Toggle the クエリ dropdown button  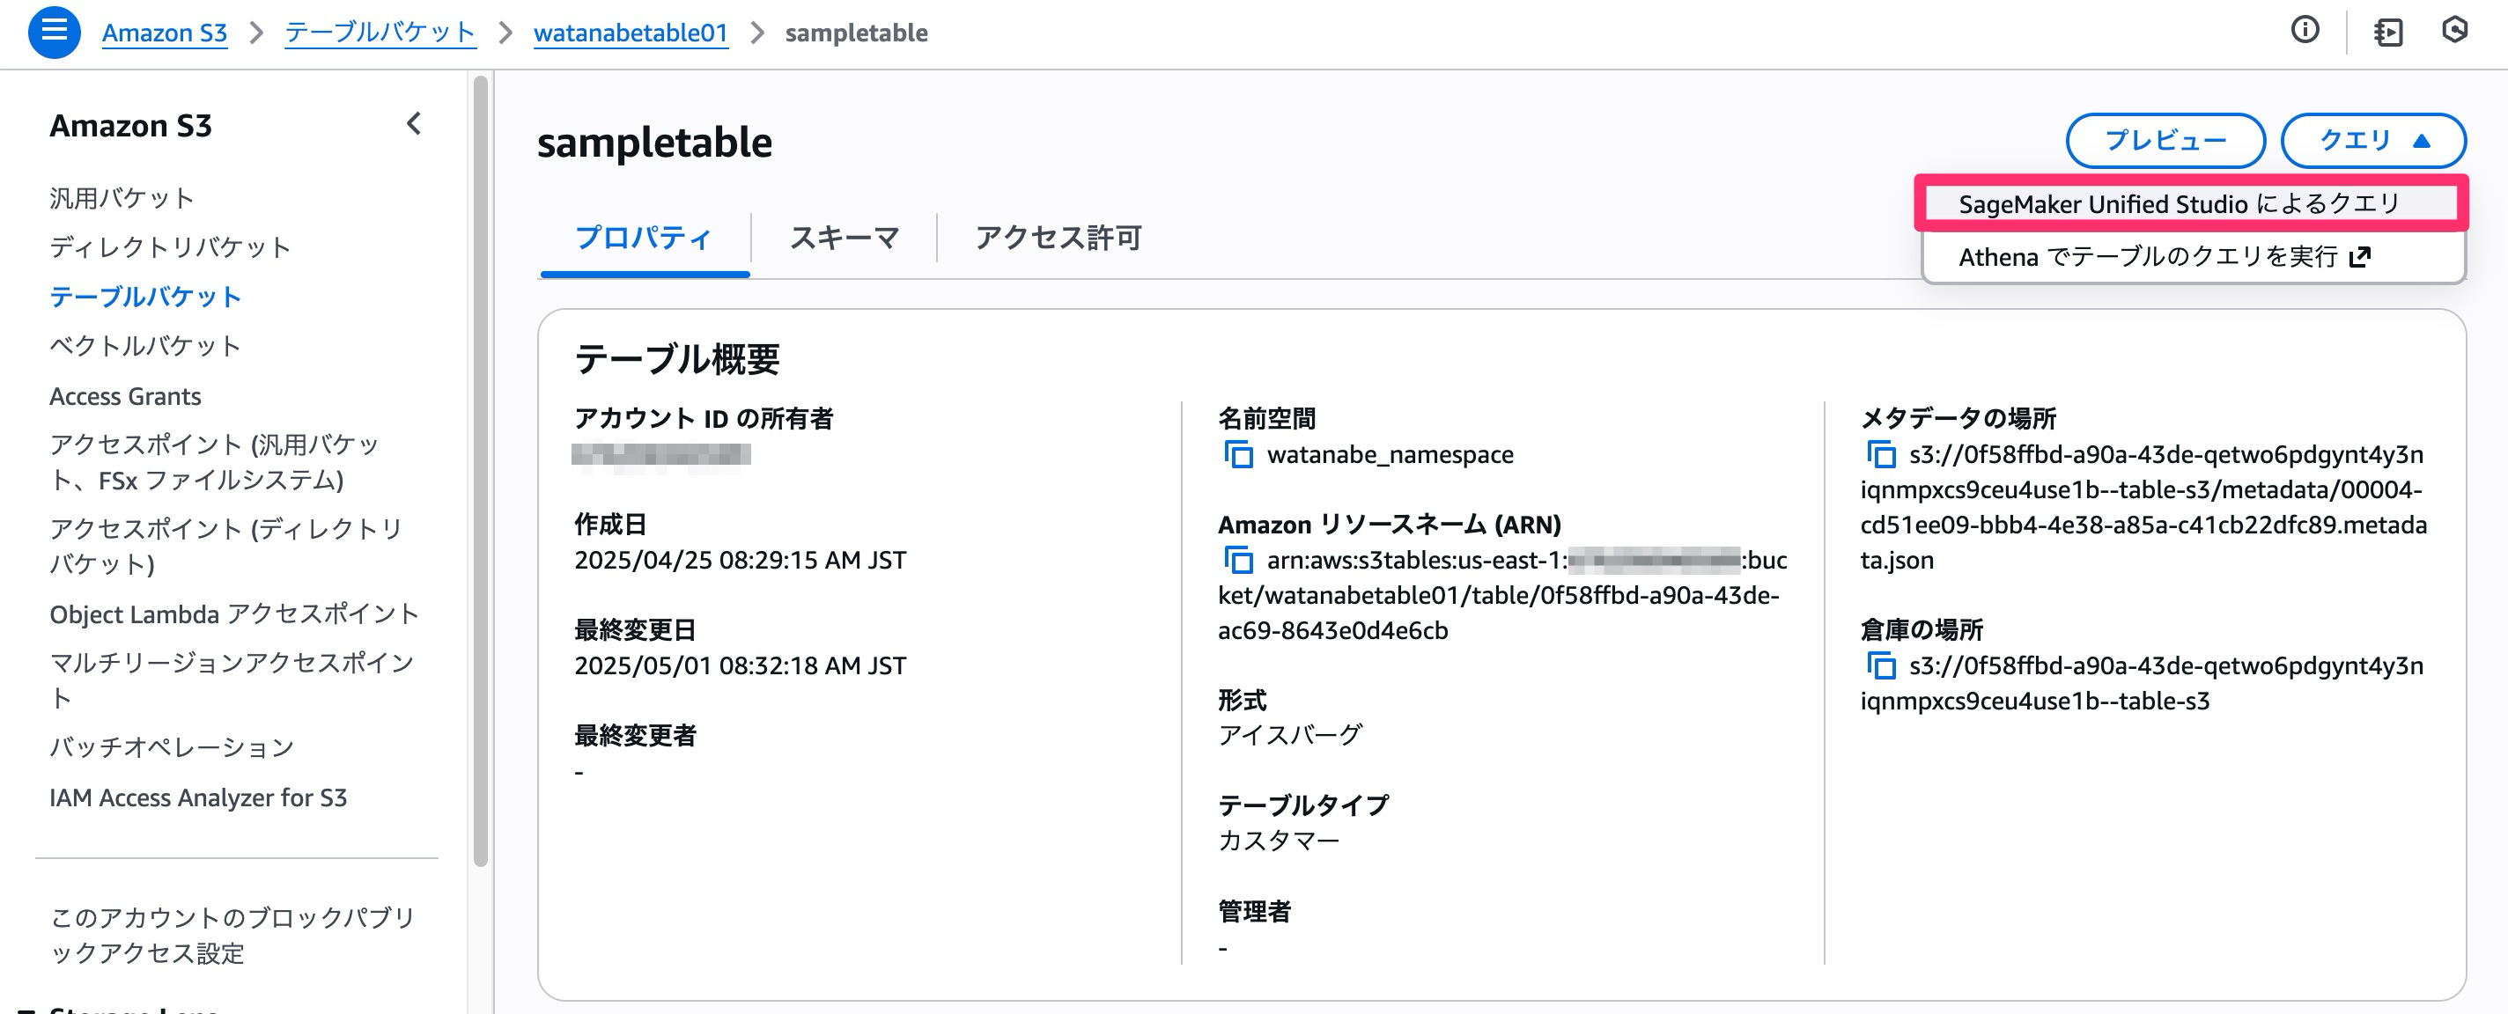(x=2372, y=141)
